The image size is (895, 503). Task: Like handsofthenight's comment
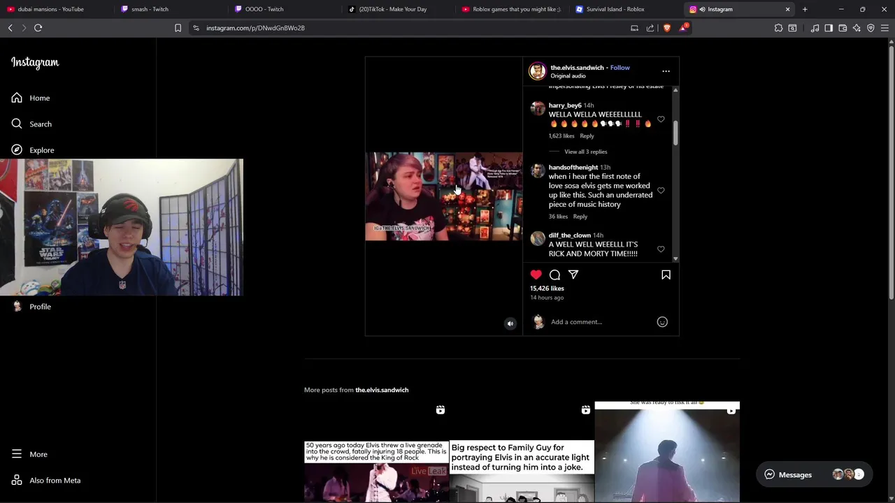click(661, 190)
